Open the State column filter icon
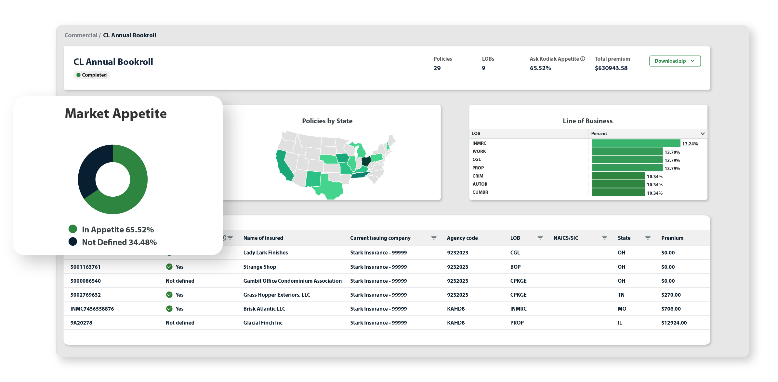The image size is (778, 382). click(648, 238)
